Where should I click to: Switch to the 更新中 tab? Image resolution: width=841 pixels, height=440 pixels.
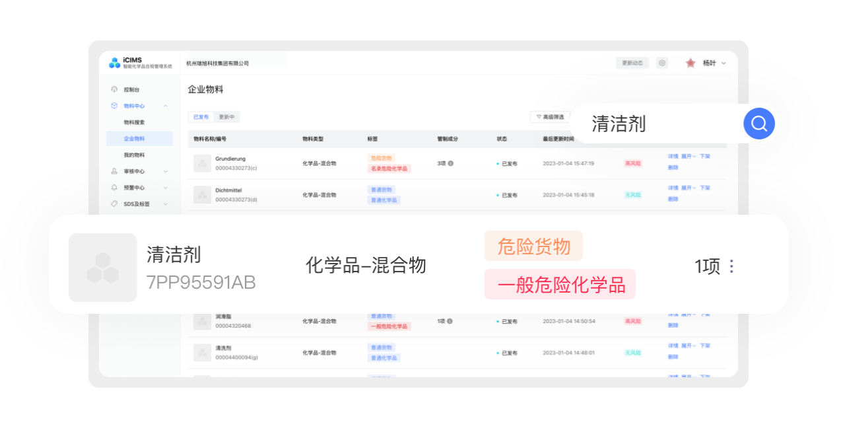pyautogui.click(x=226, y=117)
